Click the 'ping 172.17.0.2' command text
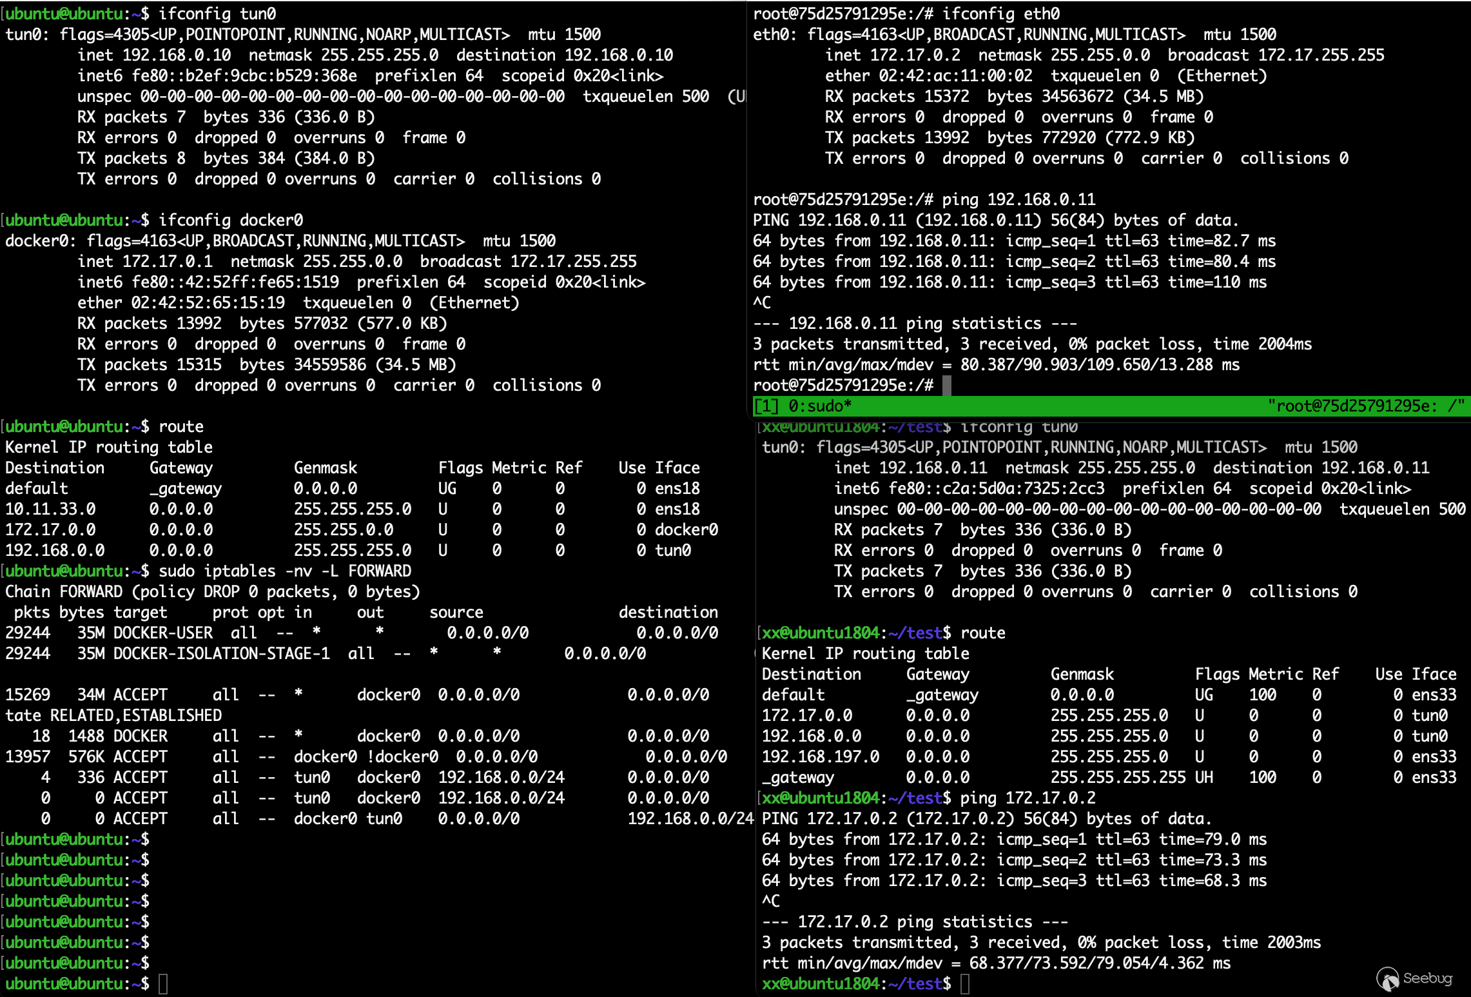Viewport: 1471px width, 997px height. pos(1028,798)
